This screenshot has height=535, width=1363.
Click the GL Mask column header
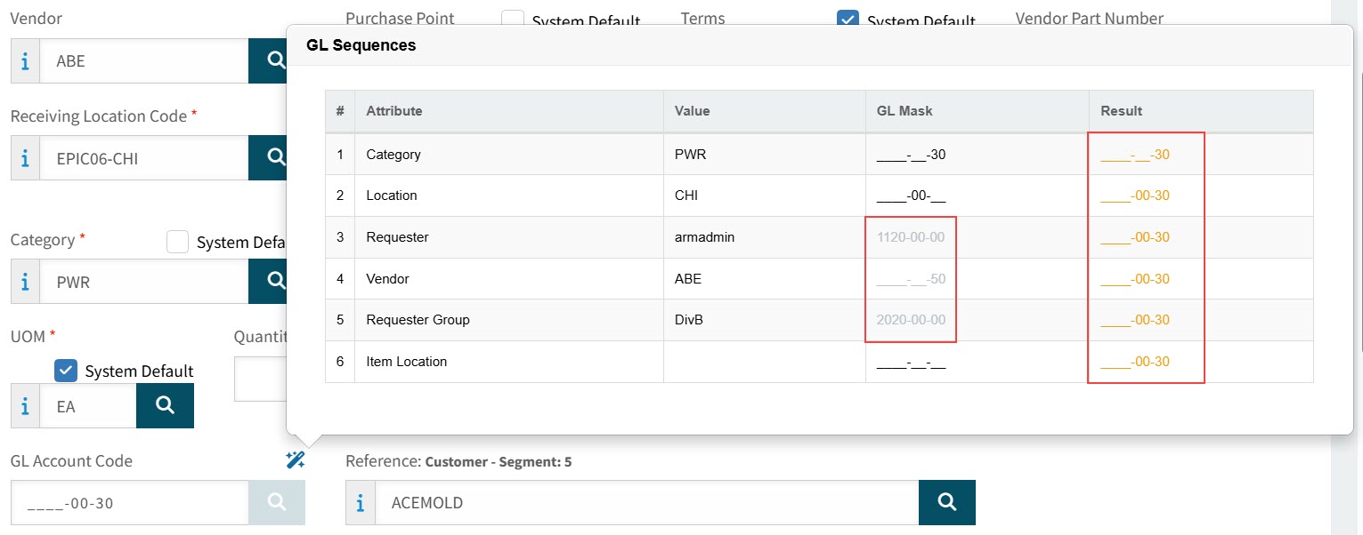[x=904, y=111]
